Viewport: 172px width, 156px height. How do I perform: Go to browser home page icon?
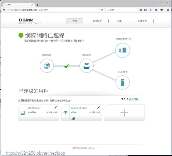click(x=156, y=10)
